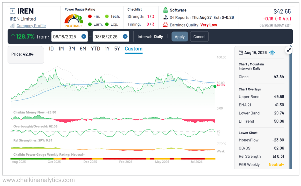Select the 1M time range
Image resolution: width=301 pixels, height=186 pixels.
61,49
